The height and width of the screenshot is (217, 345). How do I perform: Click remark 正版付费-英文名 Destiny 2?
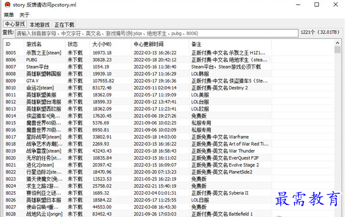220,88
